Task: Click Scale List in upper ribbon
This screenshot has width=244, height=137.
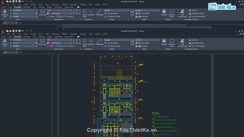Action: (193, 10)
